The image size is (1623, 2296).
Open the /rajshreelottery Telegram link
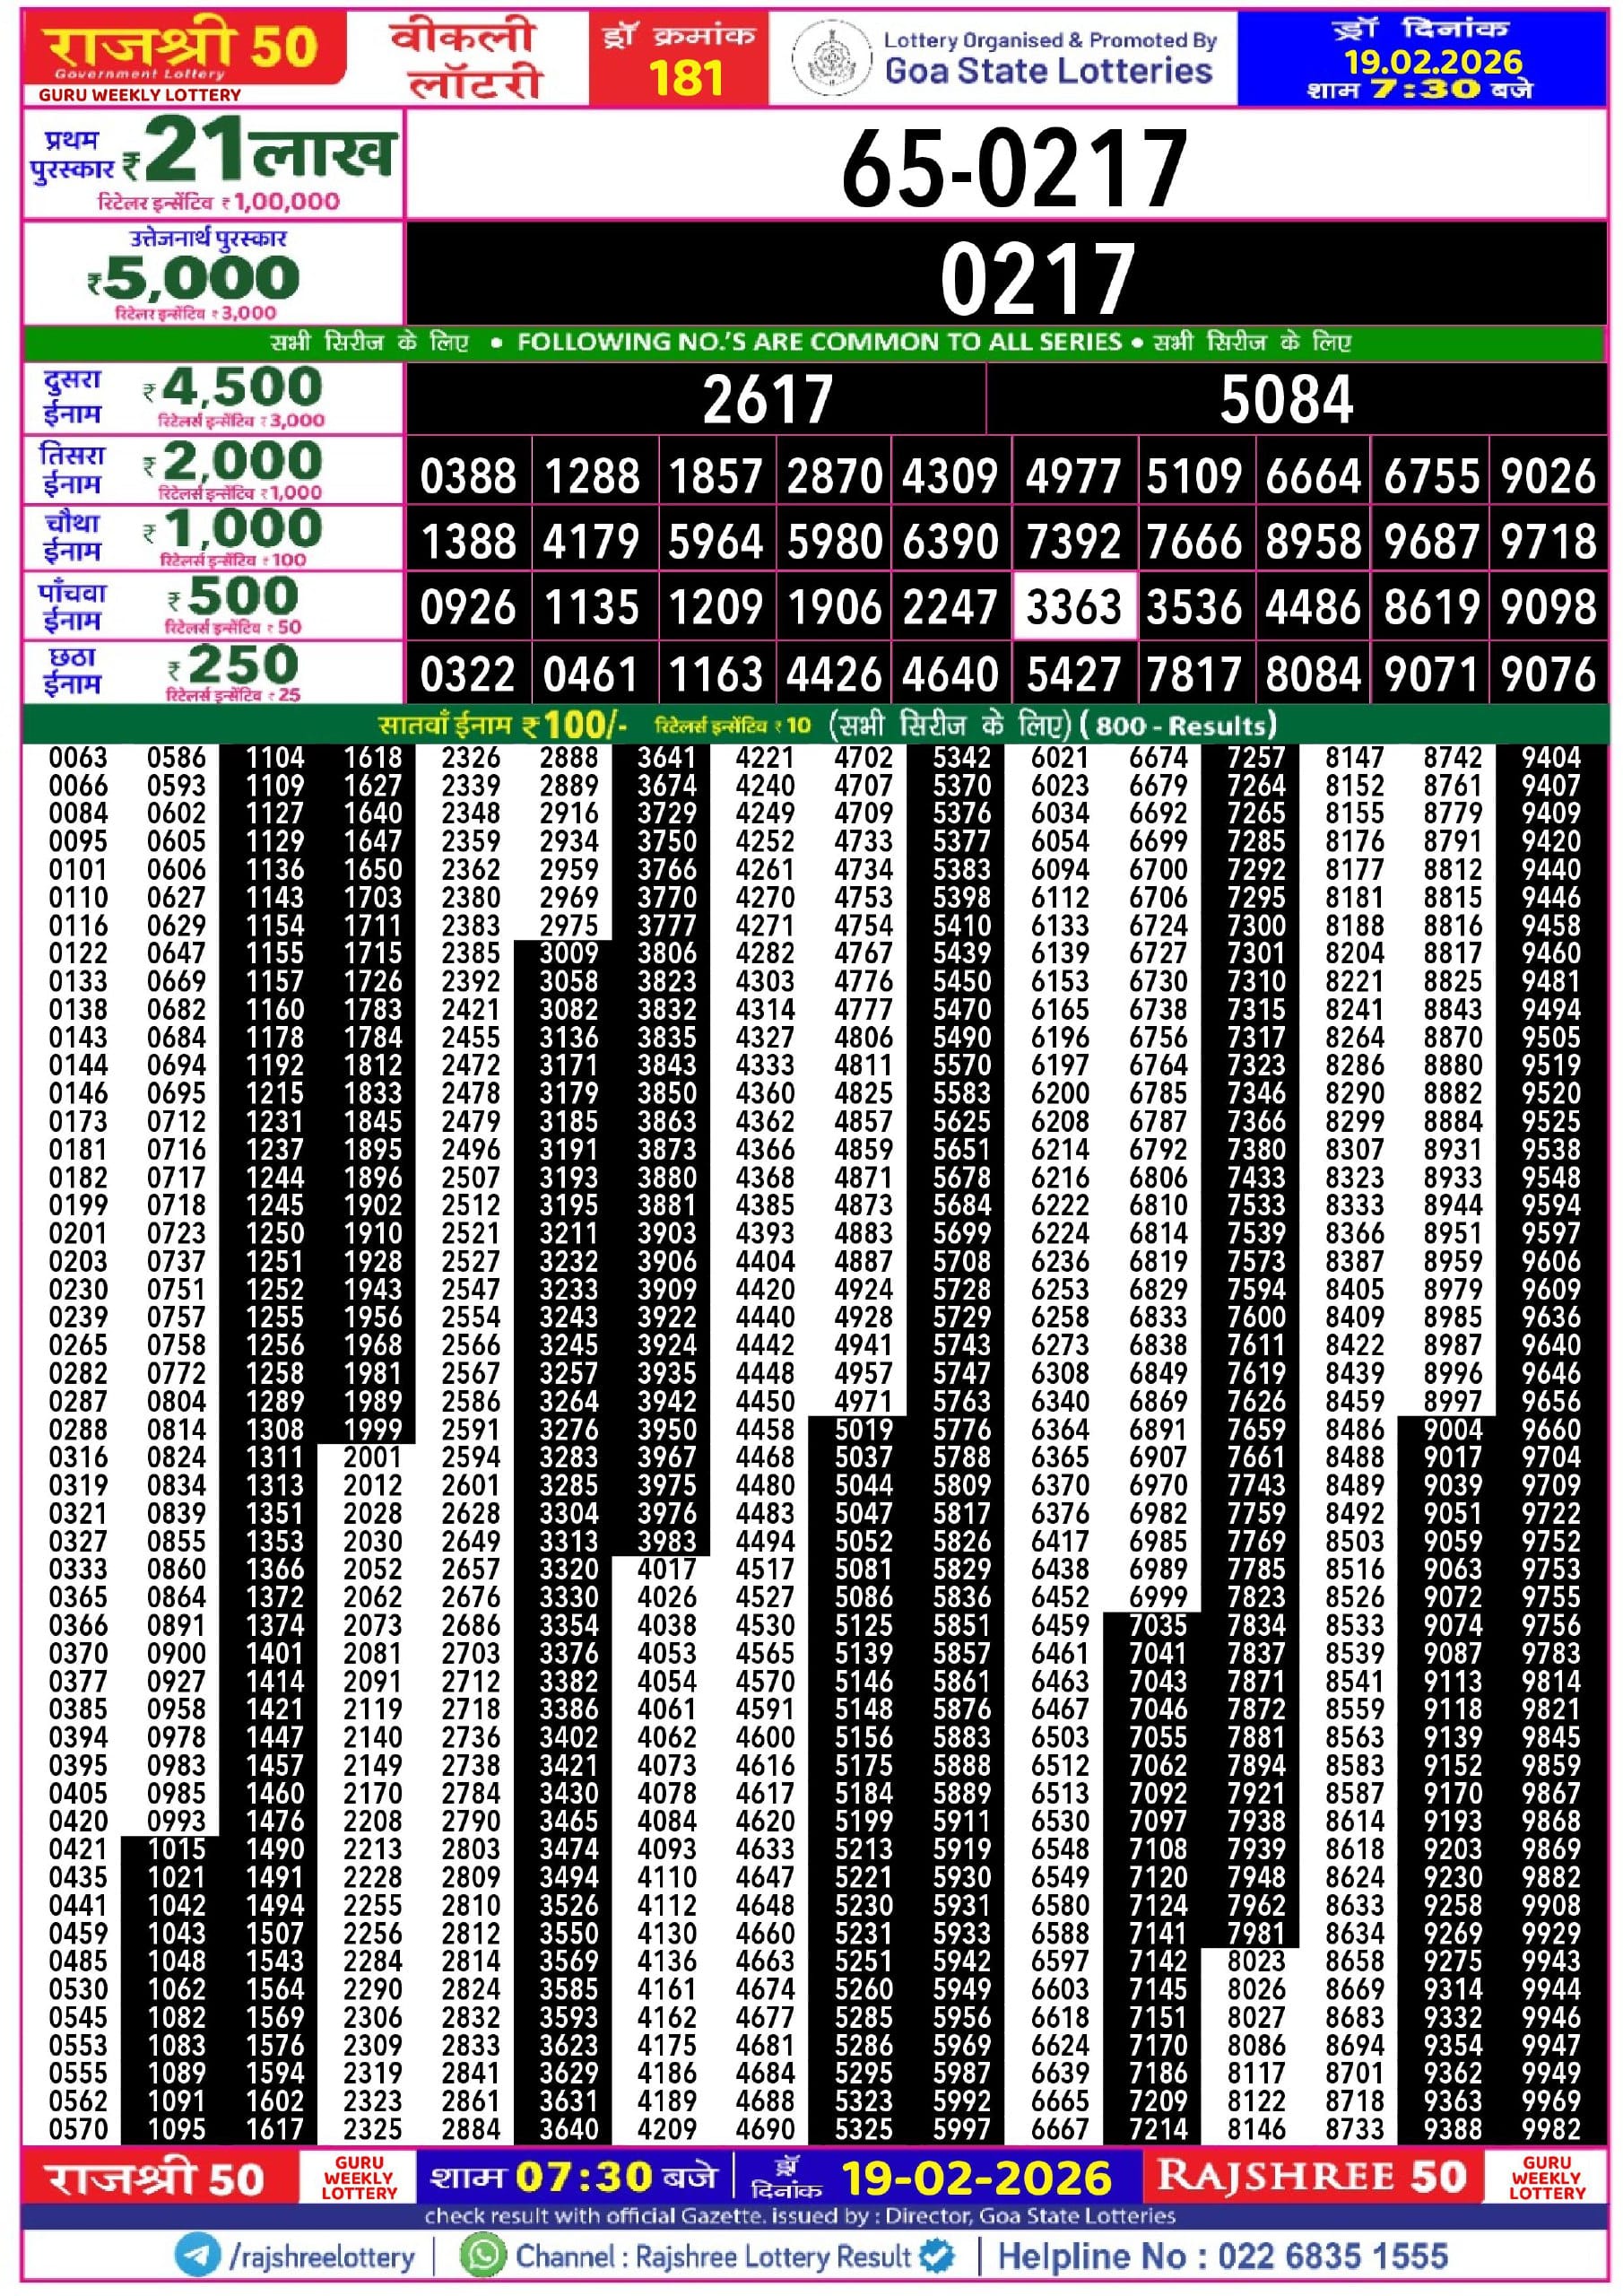(x=321, y=2256)
